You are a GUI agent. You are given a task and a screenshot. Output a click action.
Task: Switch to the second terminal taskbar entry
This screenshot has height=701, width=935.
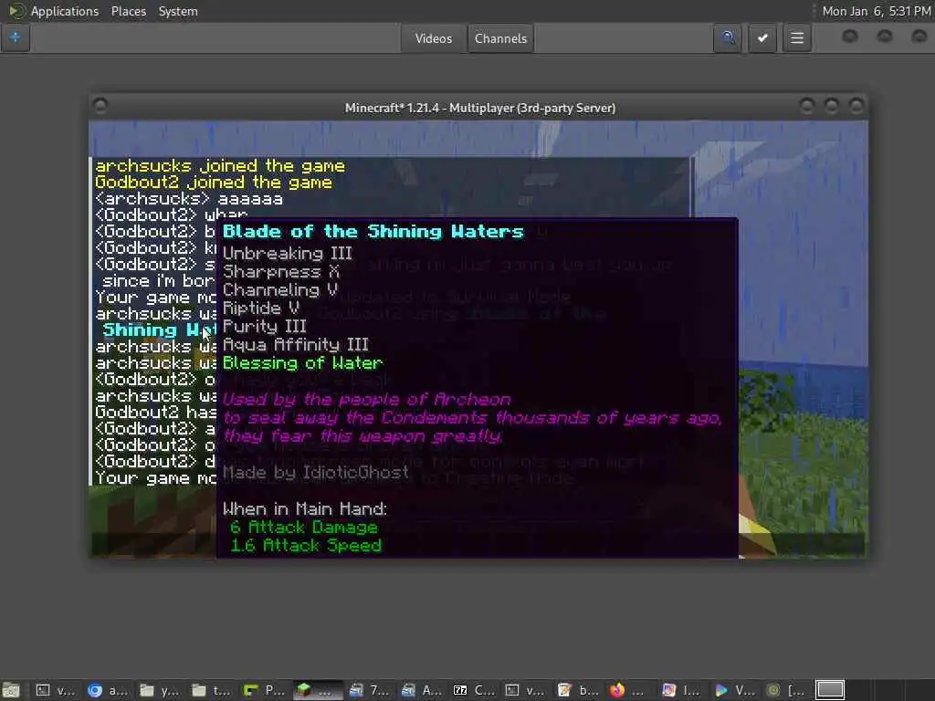point(525,690)
